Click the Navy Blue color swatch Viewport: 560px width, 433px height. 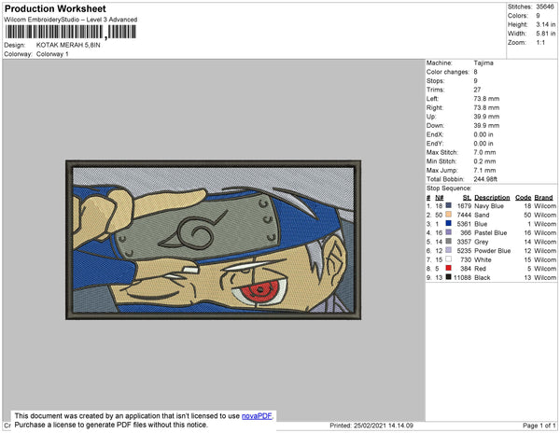point(449,205)
